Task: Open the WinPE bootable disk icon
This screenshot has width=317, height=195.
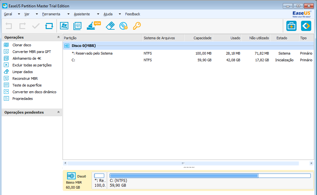Action: (124, 26)
